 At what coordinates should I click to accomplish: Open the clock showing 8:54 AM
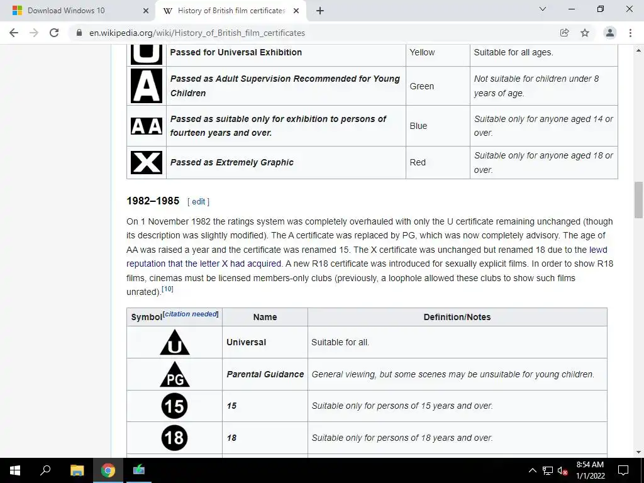590,470
